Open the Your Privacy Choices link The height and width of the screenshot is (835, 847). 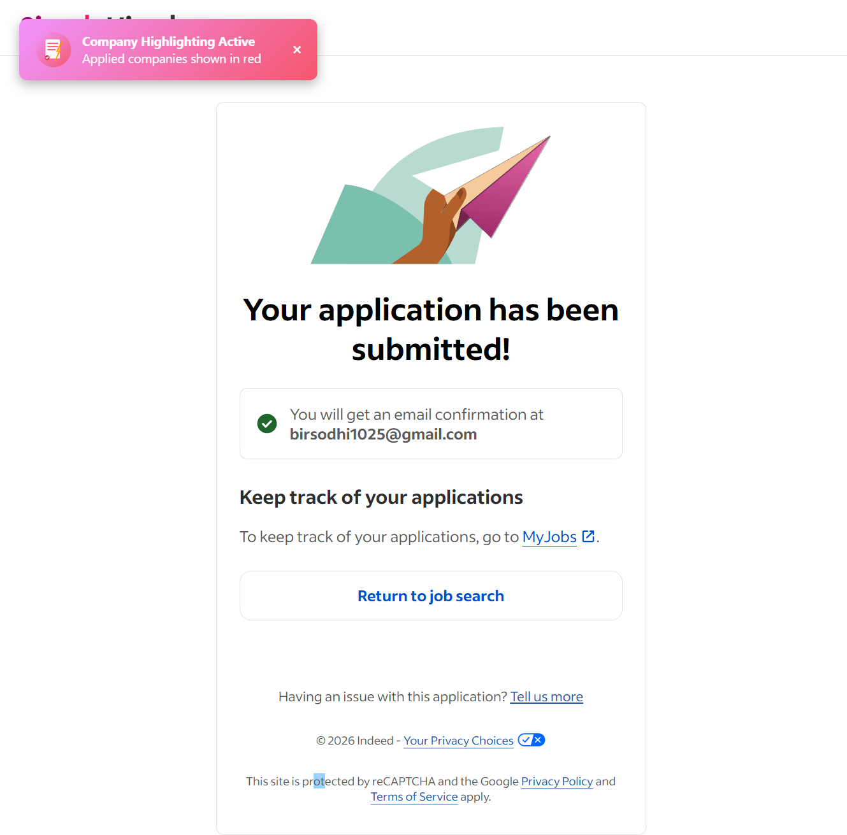[458, 741]
